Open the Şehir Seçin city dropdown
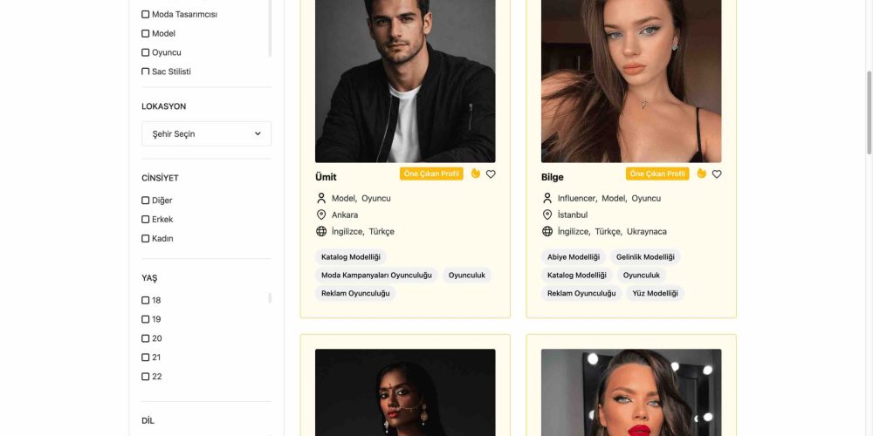This screenshot has width=873, height=436. [x=206, y=133]
